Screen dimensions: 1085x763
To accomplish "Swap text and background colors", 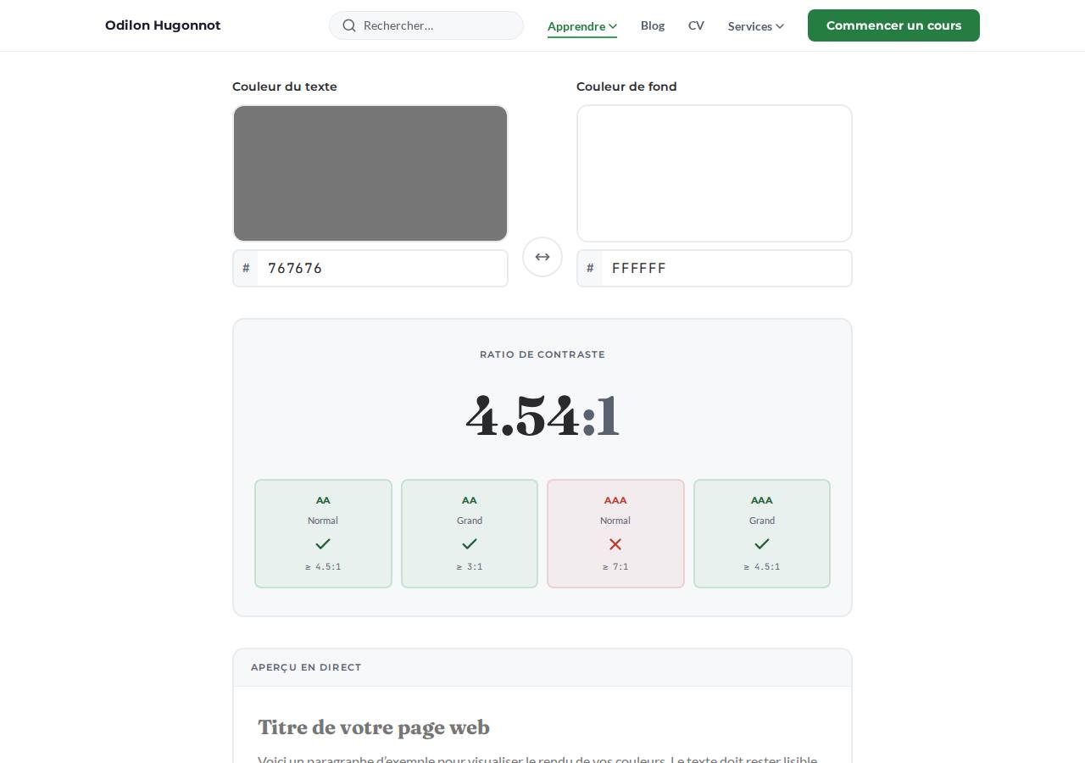I will (x=542, y=257).
